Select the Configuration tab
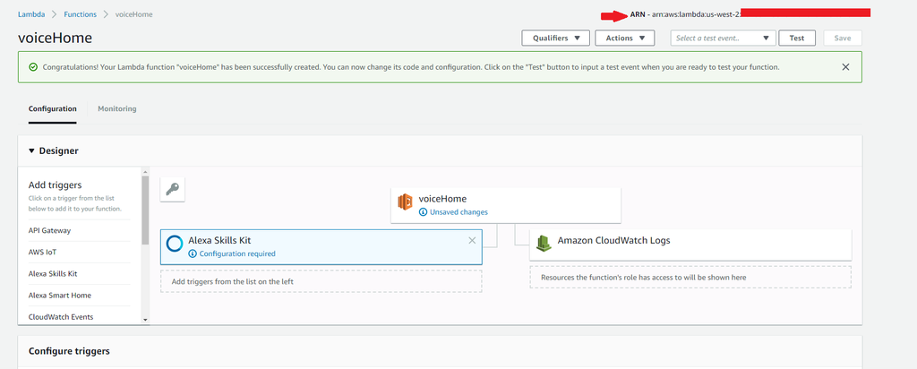Viewport: 917px width, 369px height. click(x=52, y=108)
